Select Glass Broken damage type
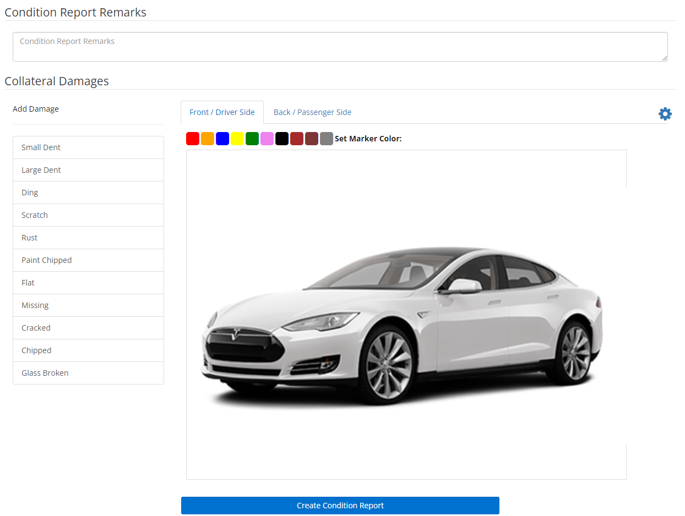Screen dimensions: 685x516 [88, 373]
